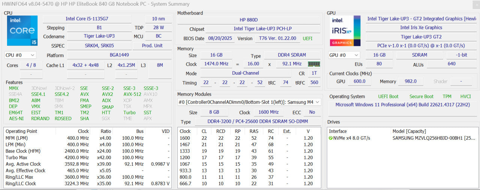The width and height of the screenshot is (480, 190).
Task: Click the ECC value No
Action: click(x=312, y=112)
